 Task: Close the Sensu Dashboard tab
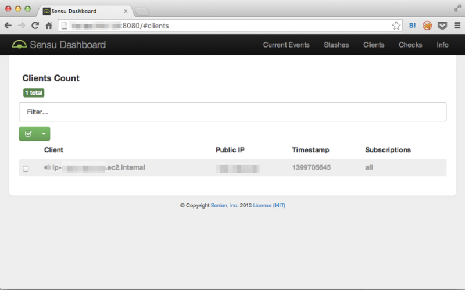[126, 11]
